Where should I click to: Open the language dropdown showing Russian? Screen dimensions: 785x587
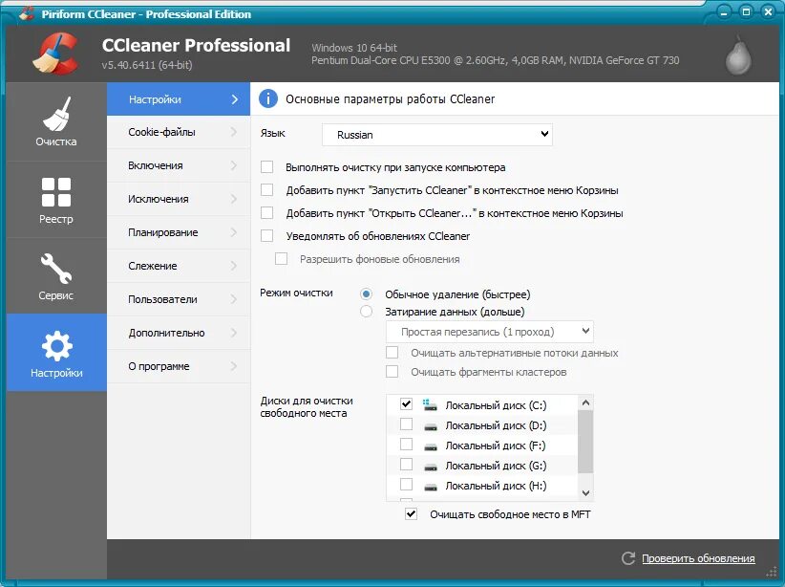(436, 135)
